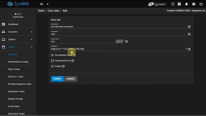Open Init/Shutdown Scripts

point(18,62)
